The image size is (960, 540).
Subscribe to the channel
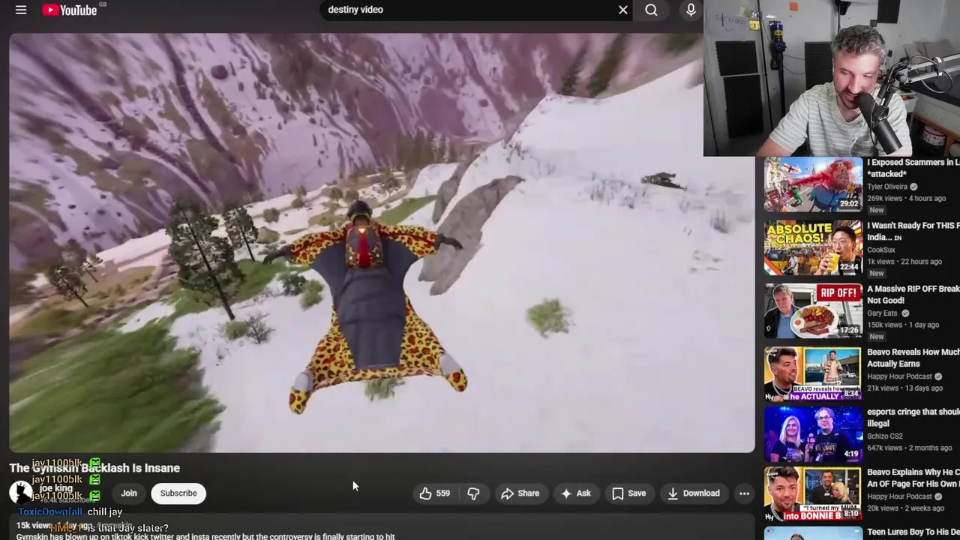click(x=178, y=493)
